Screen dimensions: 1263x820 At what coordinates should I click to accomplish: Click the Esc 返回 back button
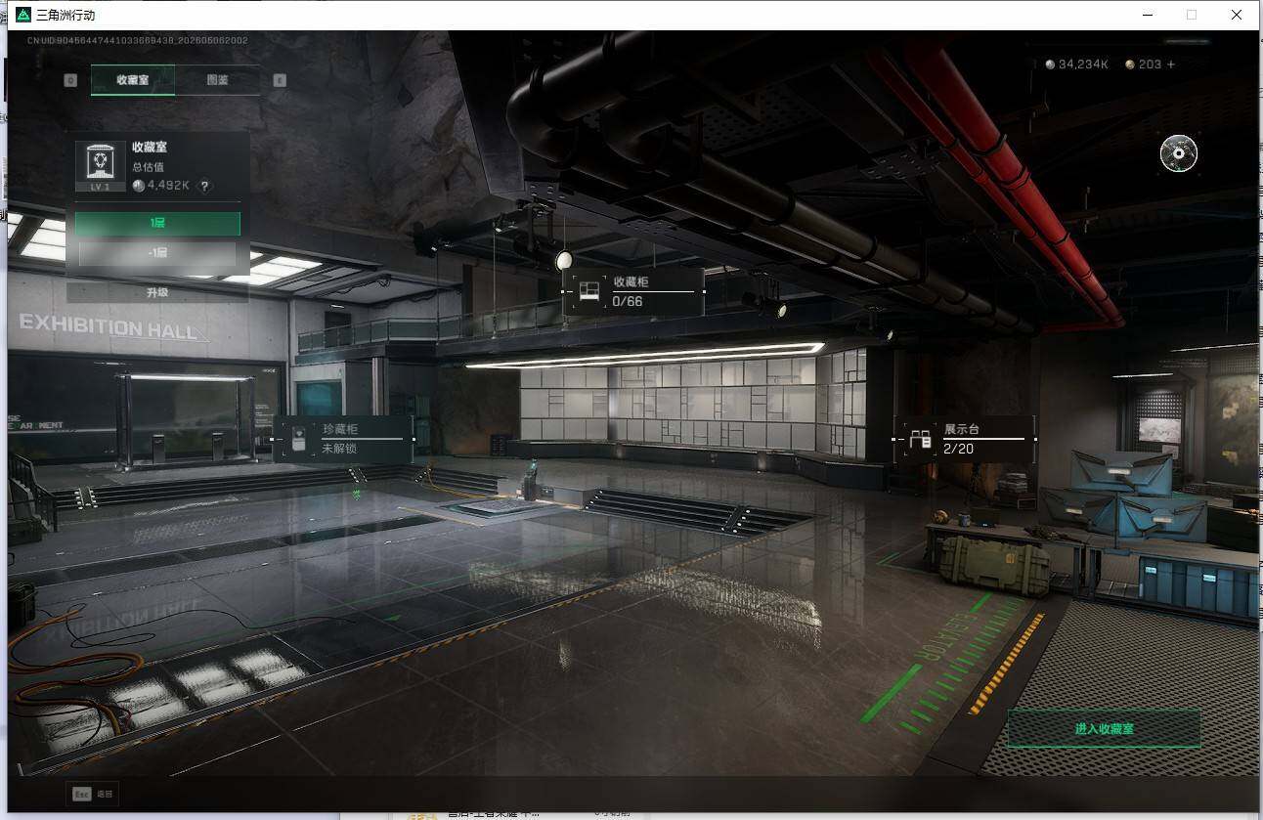(93, 795)
